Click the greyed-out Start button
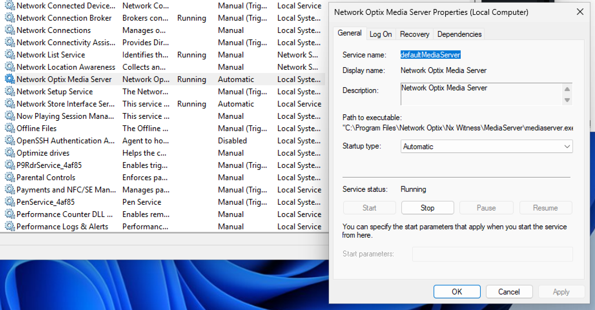This screenshot has width=595, height=310. (x=369, y=208)
